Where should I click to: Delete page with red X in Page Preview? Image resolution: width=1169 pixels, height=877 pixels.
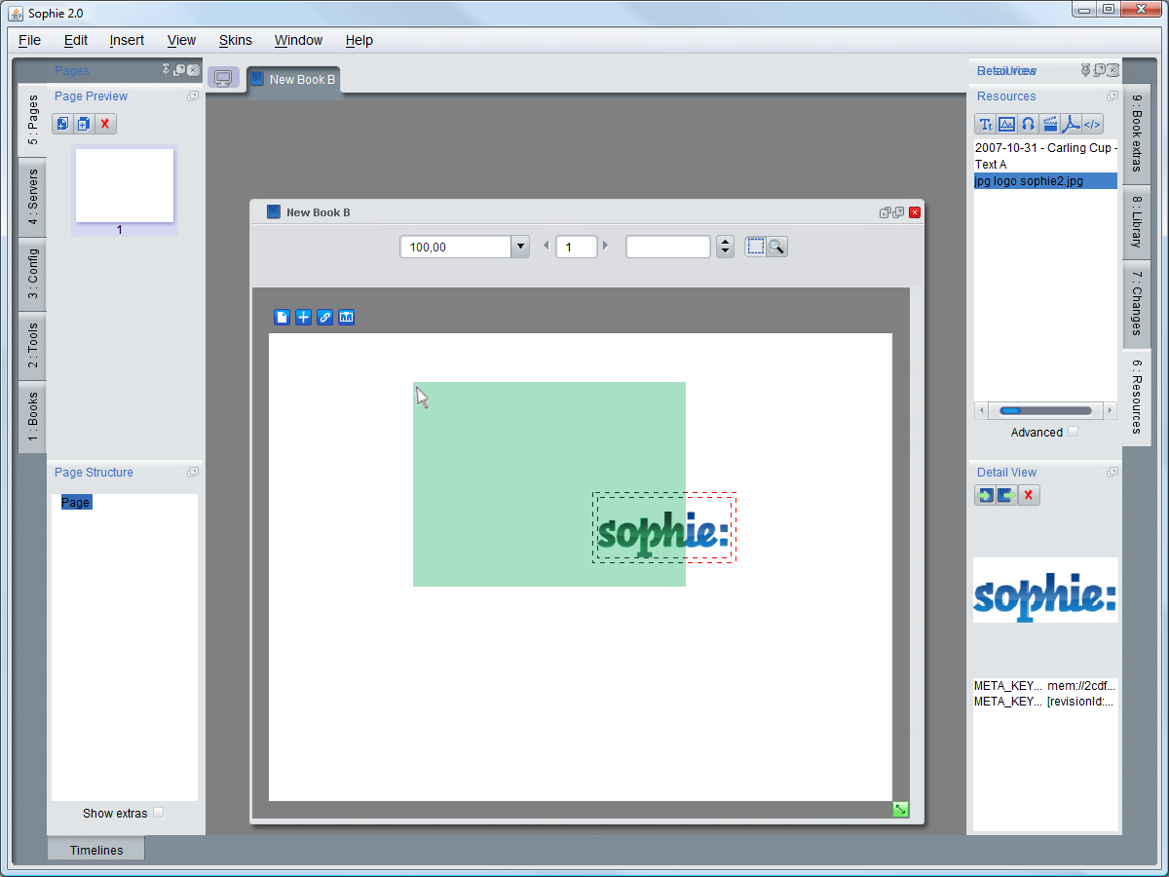(105, 124)
